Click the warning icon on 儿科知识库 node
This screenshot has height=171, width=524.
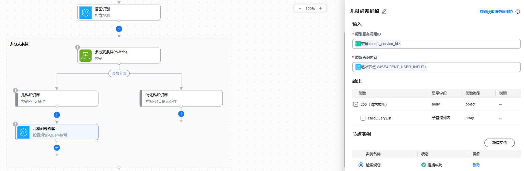[x=15, y=90]
